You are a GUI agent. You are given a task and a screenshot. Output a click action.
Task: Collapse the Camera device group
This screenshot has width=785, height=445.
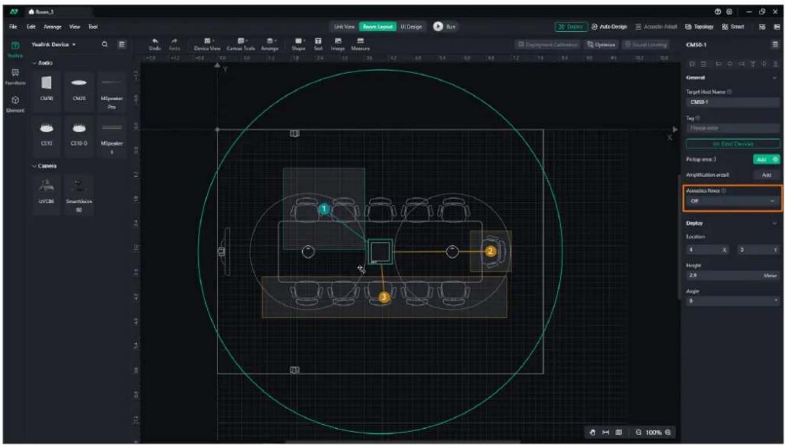[x=44, y=166]
